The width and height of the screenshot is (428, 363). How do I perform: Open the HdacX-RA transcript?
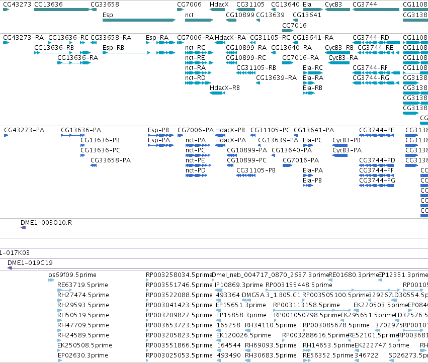(x=220, y=43)
